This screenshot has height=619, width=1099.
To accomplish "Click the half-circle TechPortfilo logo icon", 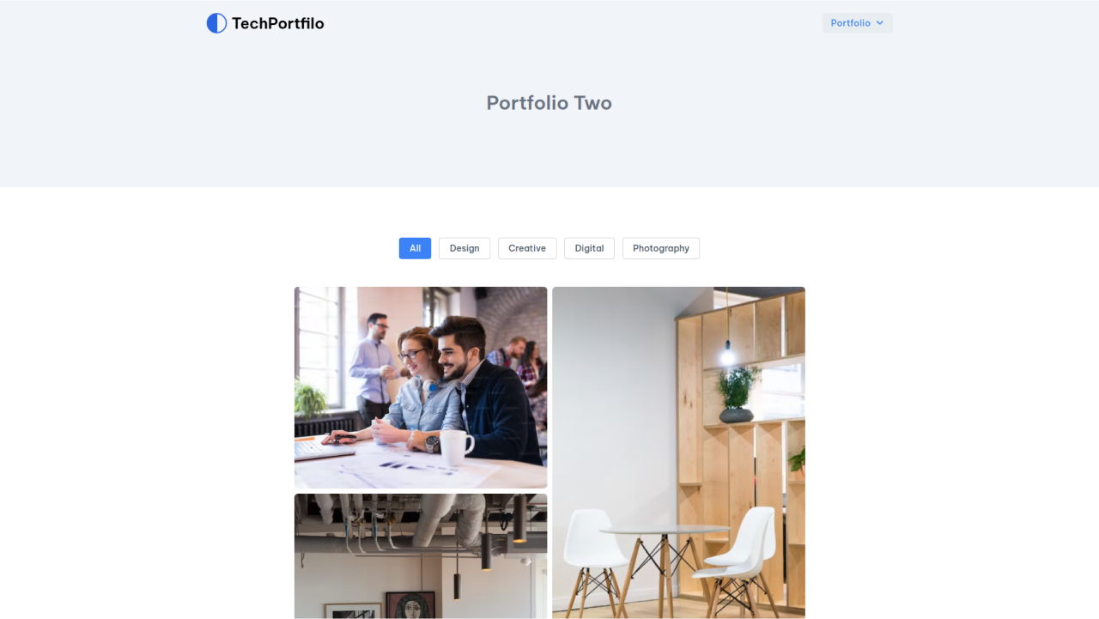I will pos(216,23).
